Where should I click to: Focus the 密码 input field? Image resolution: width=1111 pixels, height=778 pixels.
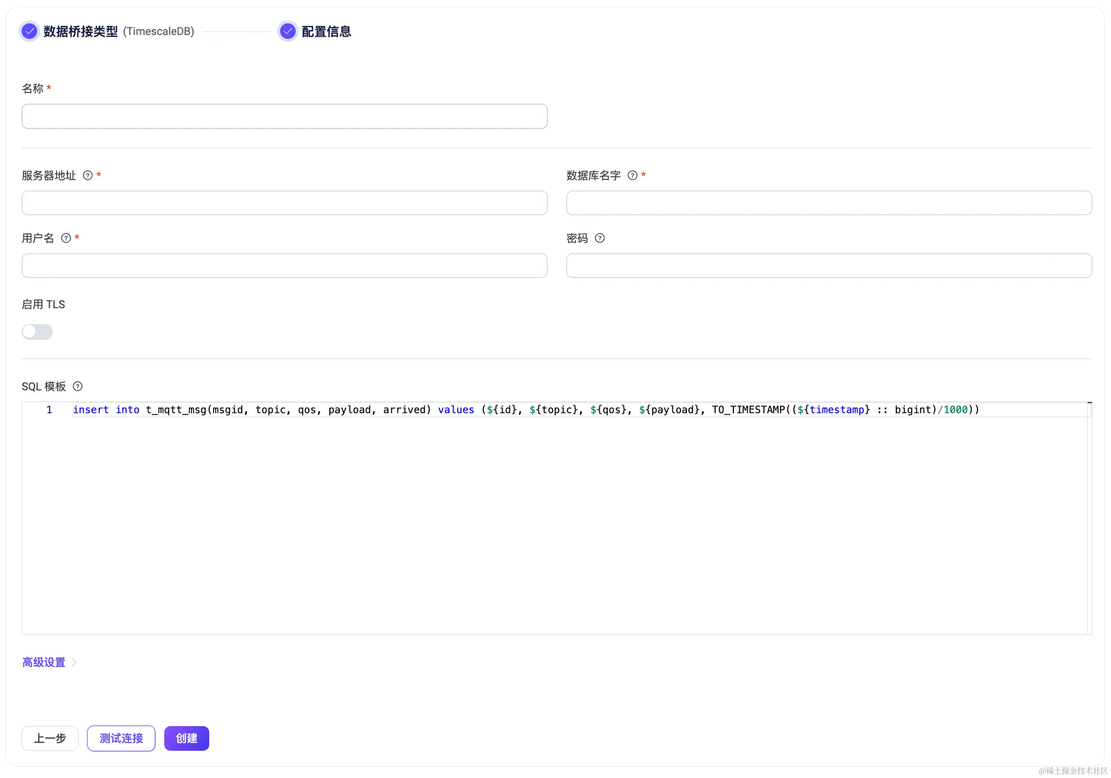point(828,266)
